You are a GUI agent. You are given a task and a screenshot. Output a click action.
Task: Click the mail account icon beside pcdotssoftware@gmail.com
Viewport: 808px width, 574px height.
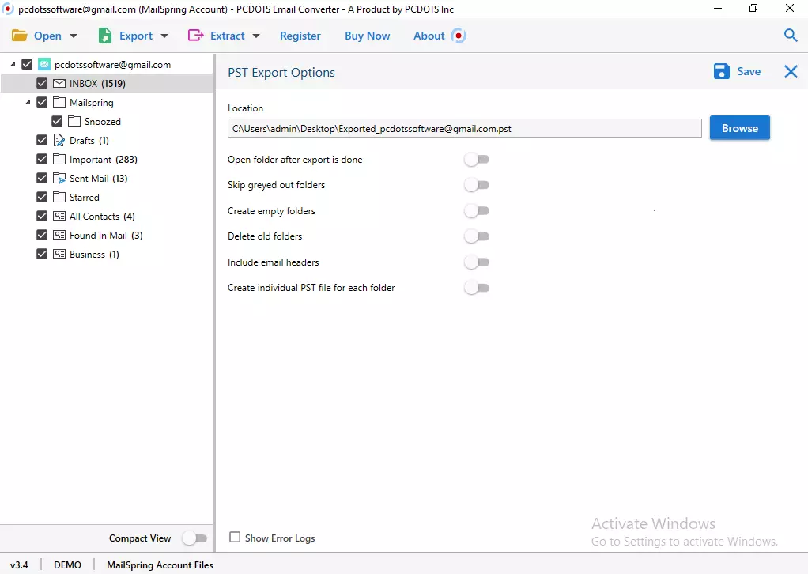[44, 64]
